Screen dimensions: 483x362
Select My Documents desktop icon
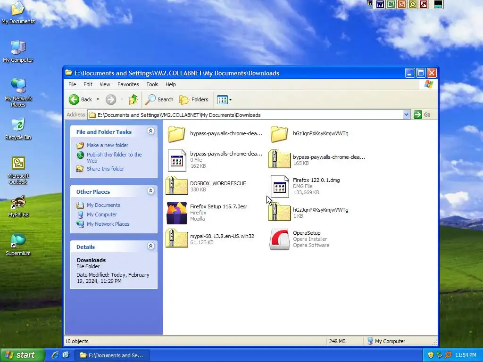(x=18, y=13)
